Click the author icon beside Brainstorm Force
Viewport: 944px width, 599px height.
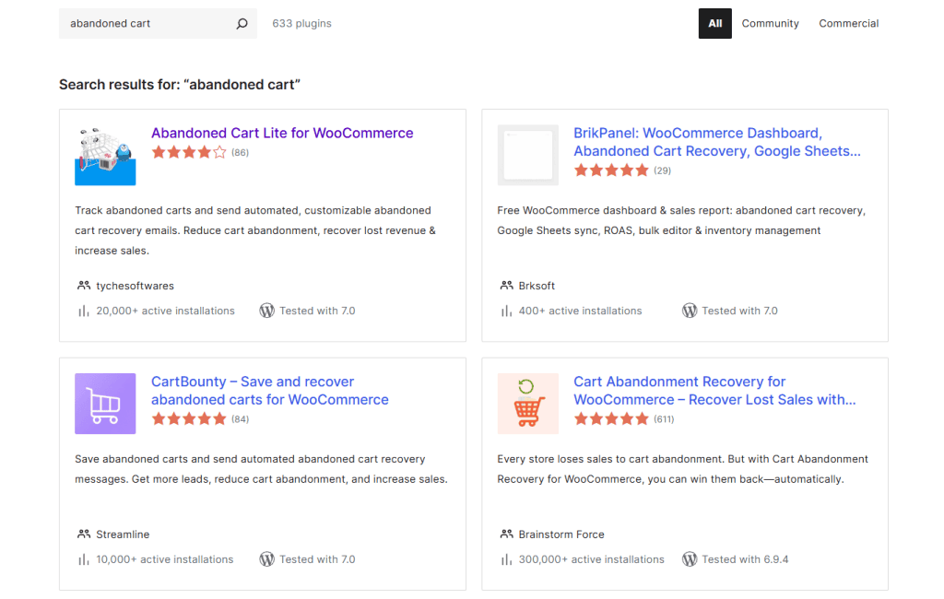coord(506,534)
